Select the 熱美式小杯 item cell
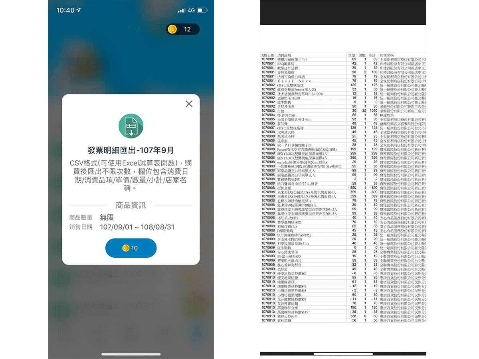 pyautogui.click(x=286, y=136)
